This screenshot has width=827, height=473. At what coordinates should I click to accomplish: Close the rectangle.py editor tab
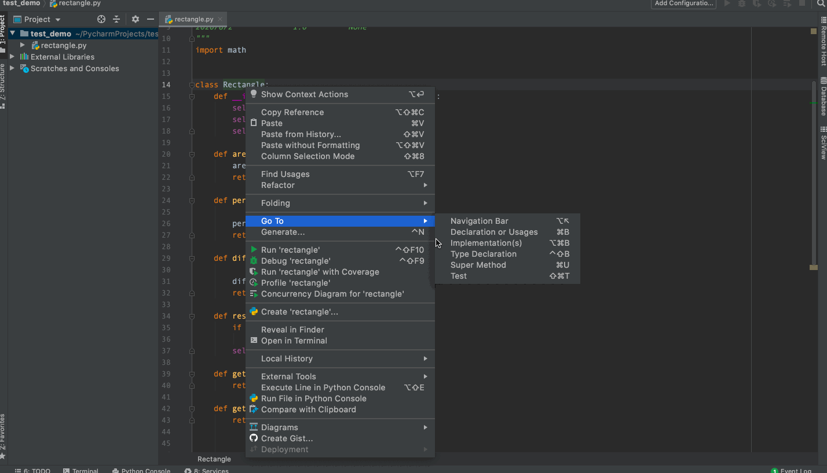click(x=221, y=20)
